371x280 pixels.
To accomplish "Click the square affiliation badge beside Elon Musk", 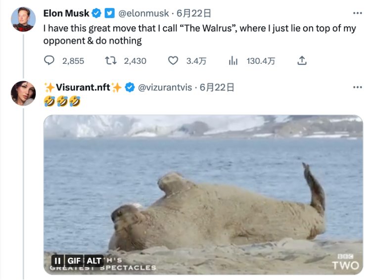I will click(110, 13).
